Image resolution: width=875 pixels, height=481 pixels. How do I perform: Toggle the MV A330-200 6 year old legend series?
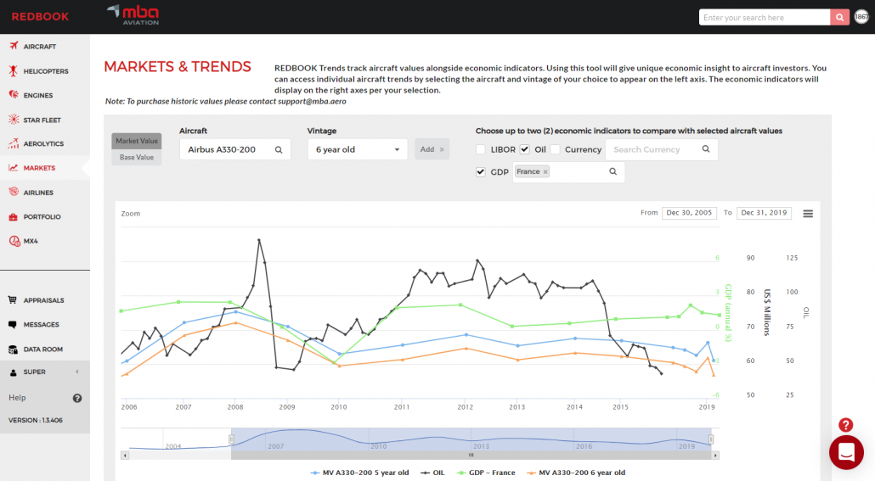[x=577, y=472]
